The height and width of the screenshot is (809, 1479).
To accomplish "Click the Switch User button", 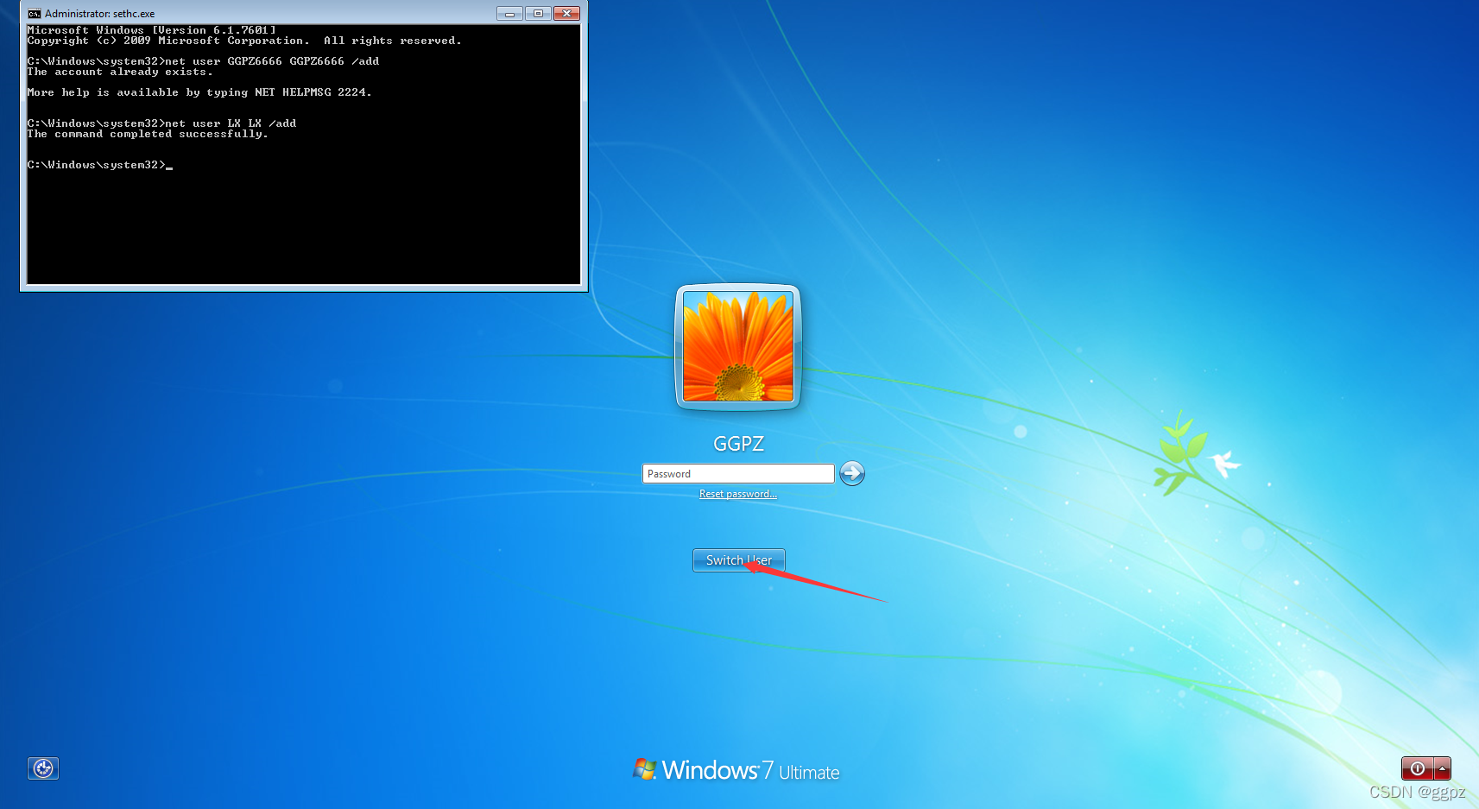I will (738, 560).
